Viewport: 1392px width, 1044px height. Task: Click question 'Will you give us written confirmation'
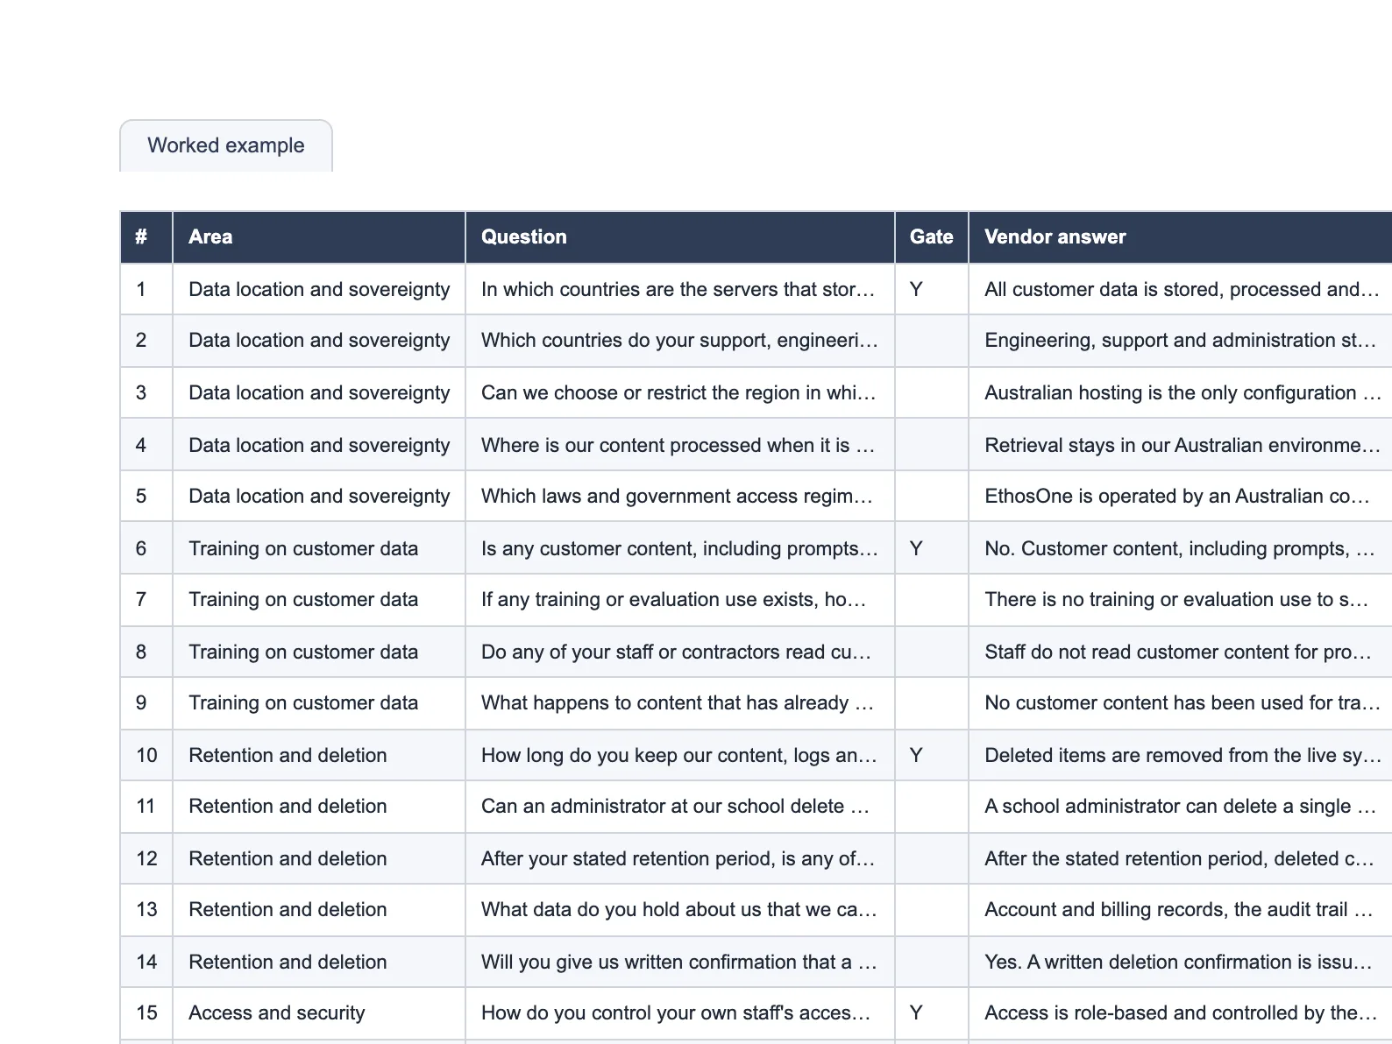coord(680,962)
